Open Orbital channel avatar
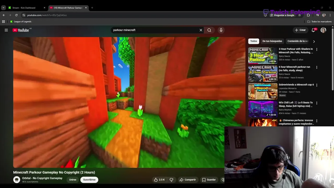The height and width of the screenshot is (188, 334). [17, 180]
